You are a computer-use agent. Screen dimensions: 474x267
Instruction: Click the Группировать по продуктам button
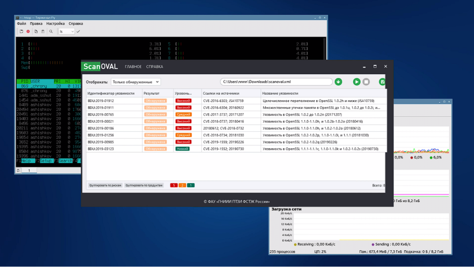(144, 185)
